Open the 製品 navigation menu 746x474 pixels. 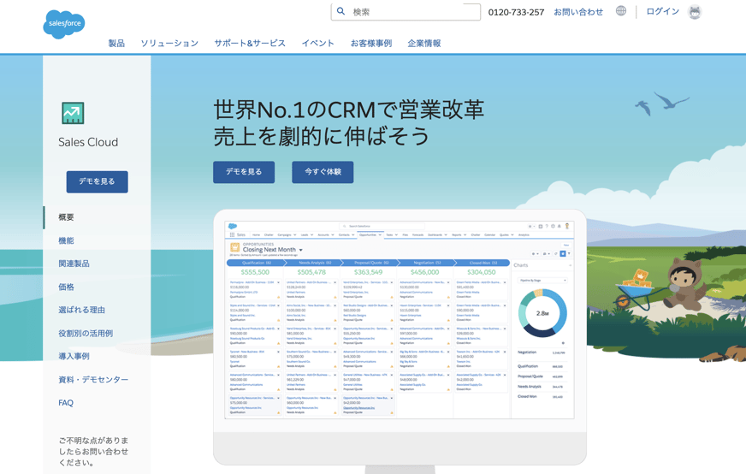(x=116, y=44)
